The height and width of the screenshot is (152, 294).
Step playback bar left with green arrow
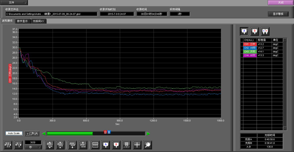tap(44, 134)
